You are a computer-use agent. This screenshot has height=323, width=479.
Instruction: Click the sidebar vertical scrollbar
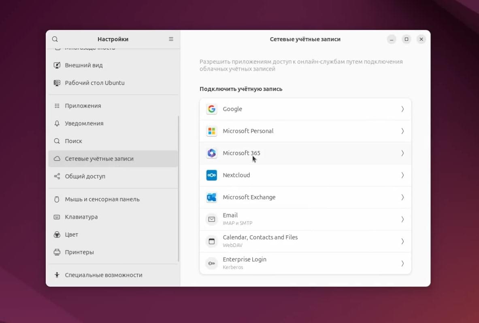click(179, 189)
